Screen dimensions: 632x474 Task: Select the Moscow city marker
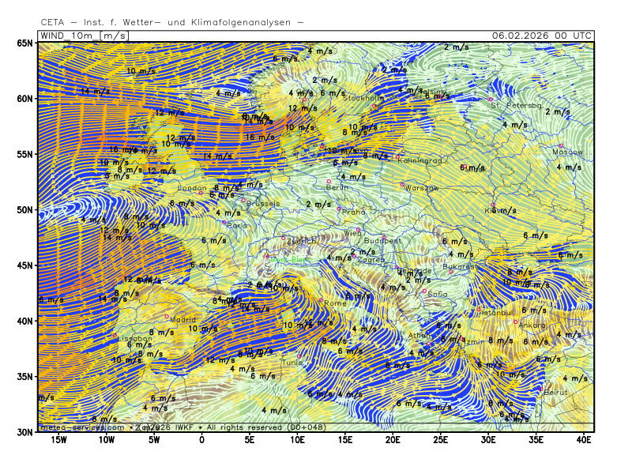(562, 145)
